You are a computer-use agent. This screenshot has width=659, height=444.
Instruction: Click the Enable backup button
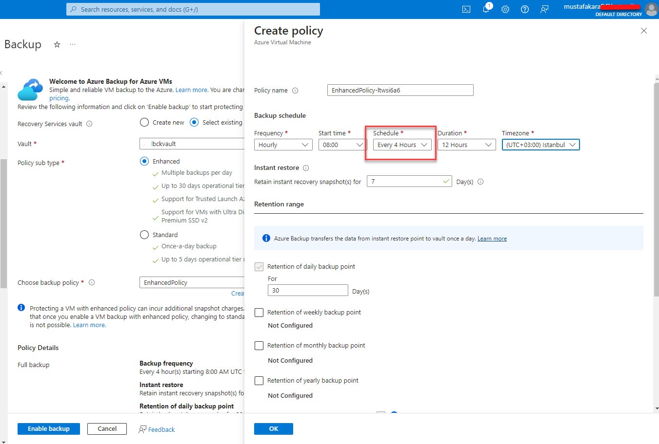click(x=49, y=428)
